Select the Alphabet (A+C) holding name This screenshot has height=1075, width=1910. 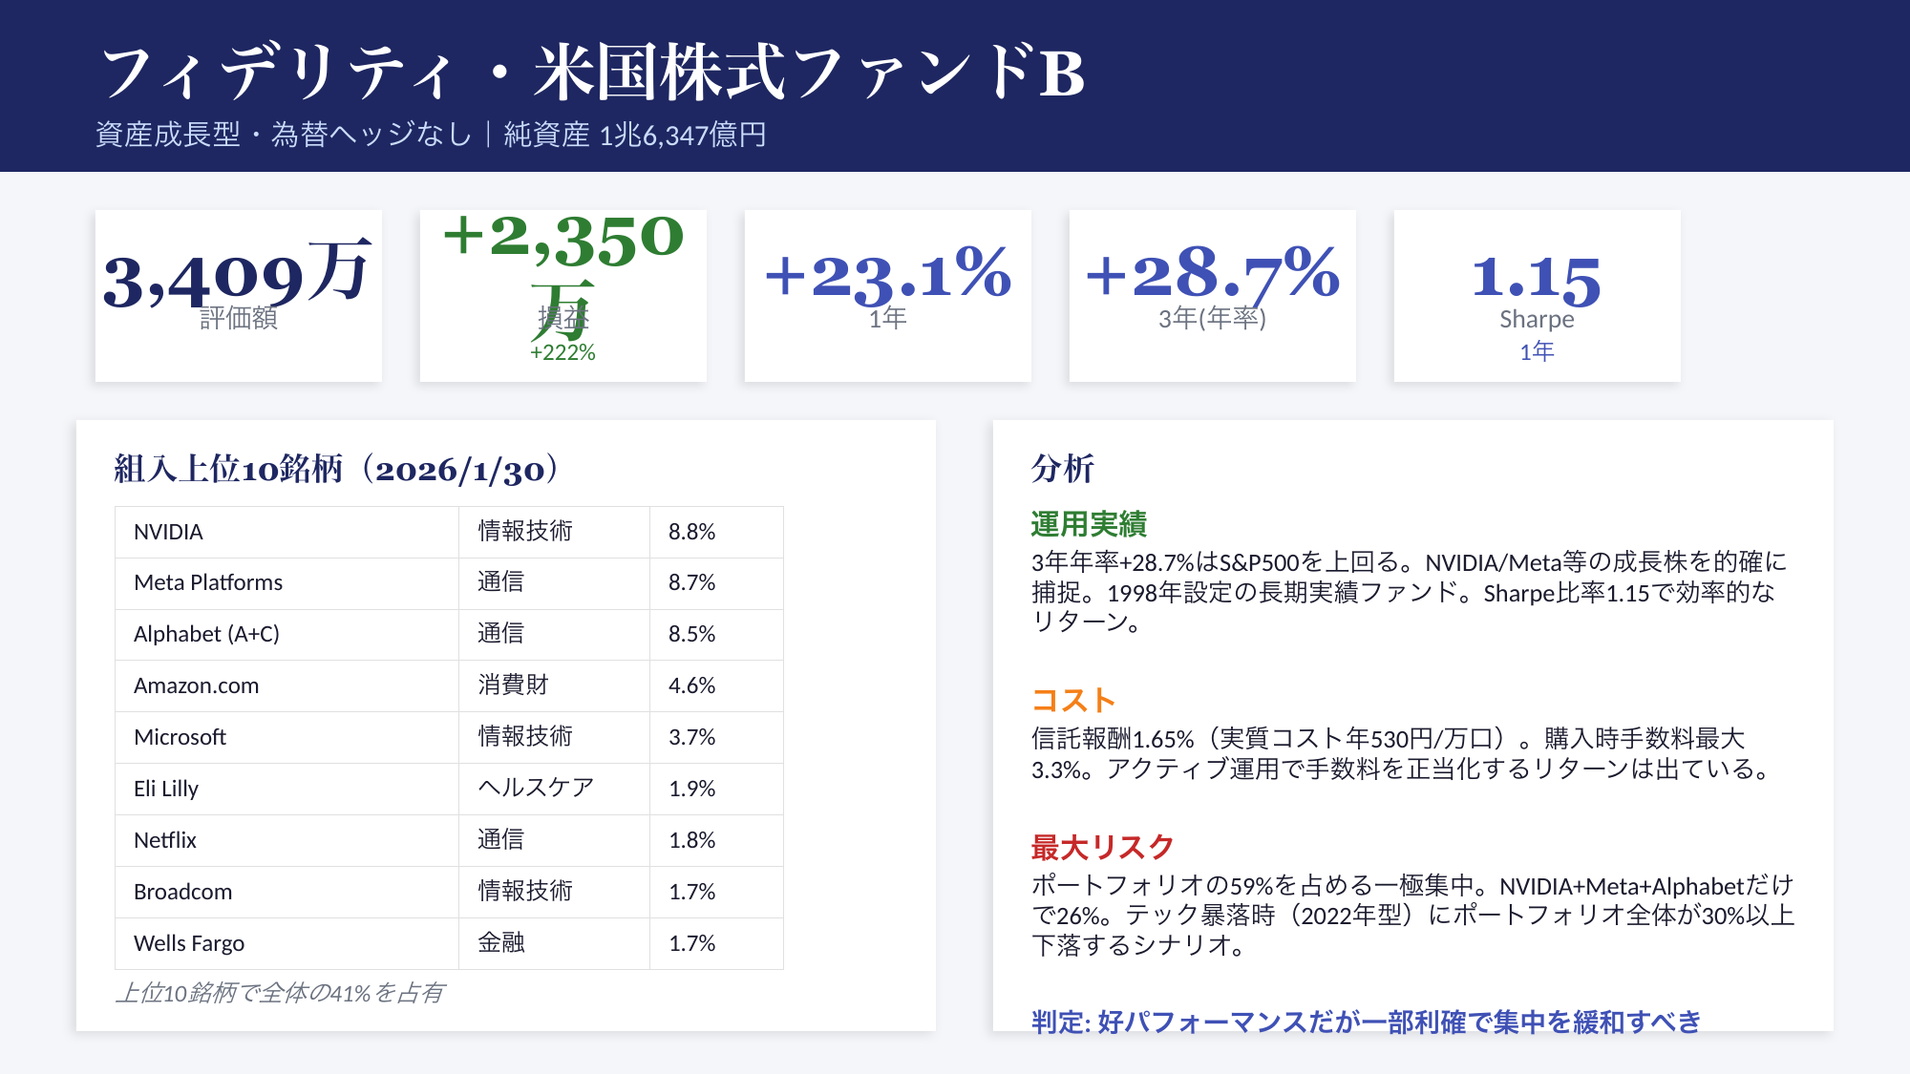(206, 634)
